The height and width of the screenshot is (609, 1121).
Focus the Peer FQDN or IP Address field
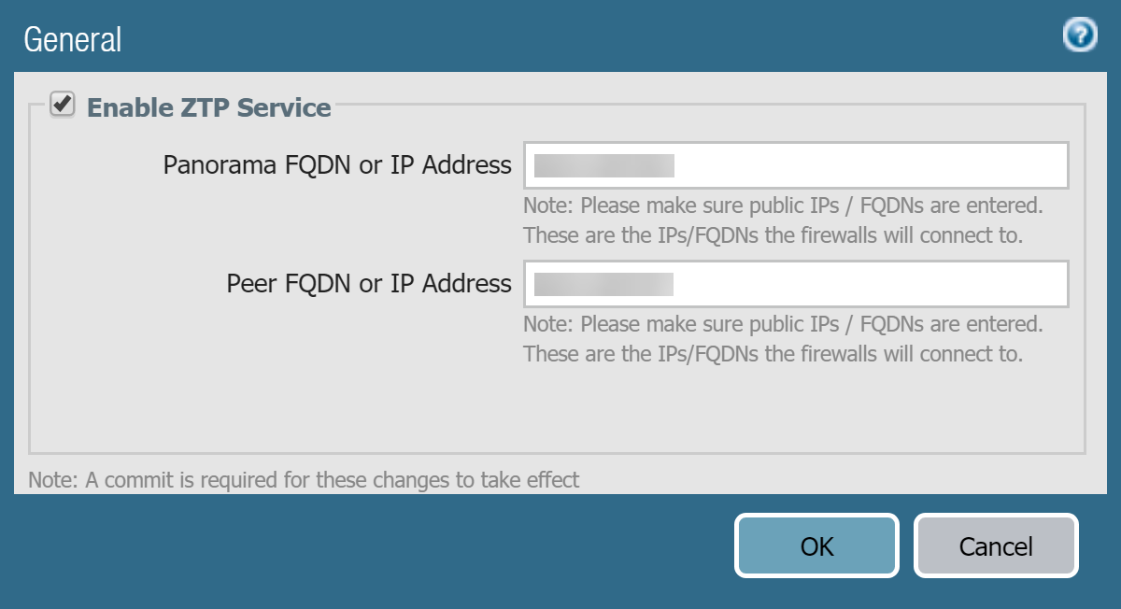tap(795, 284)
